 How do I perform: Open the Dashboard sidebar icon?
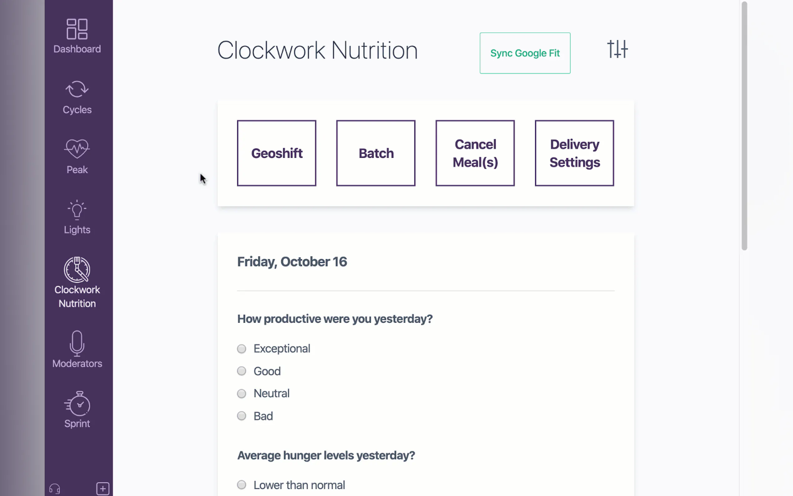[x=77, y=30]
